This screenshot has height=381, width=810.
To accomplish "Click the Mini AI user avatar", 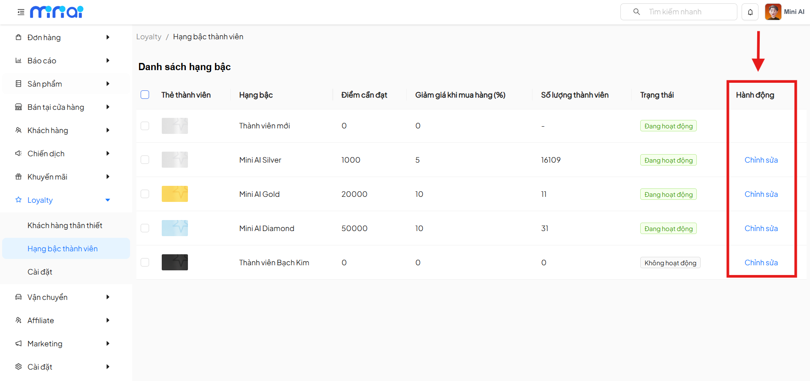I will click(x=773, y=12).
